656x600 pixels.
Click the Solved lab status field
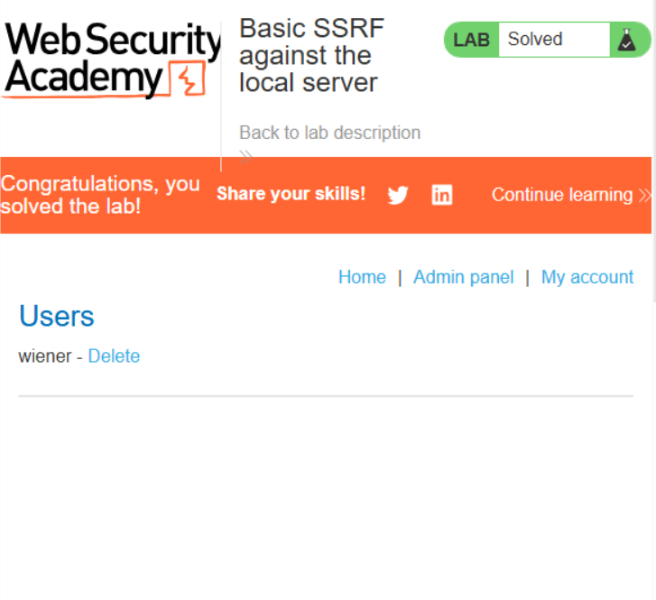[x=553, y=40]
